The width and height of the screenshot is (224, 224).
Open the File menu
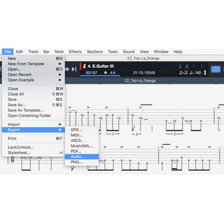coord(7,52)
